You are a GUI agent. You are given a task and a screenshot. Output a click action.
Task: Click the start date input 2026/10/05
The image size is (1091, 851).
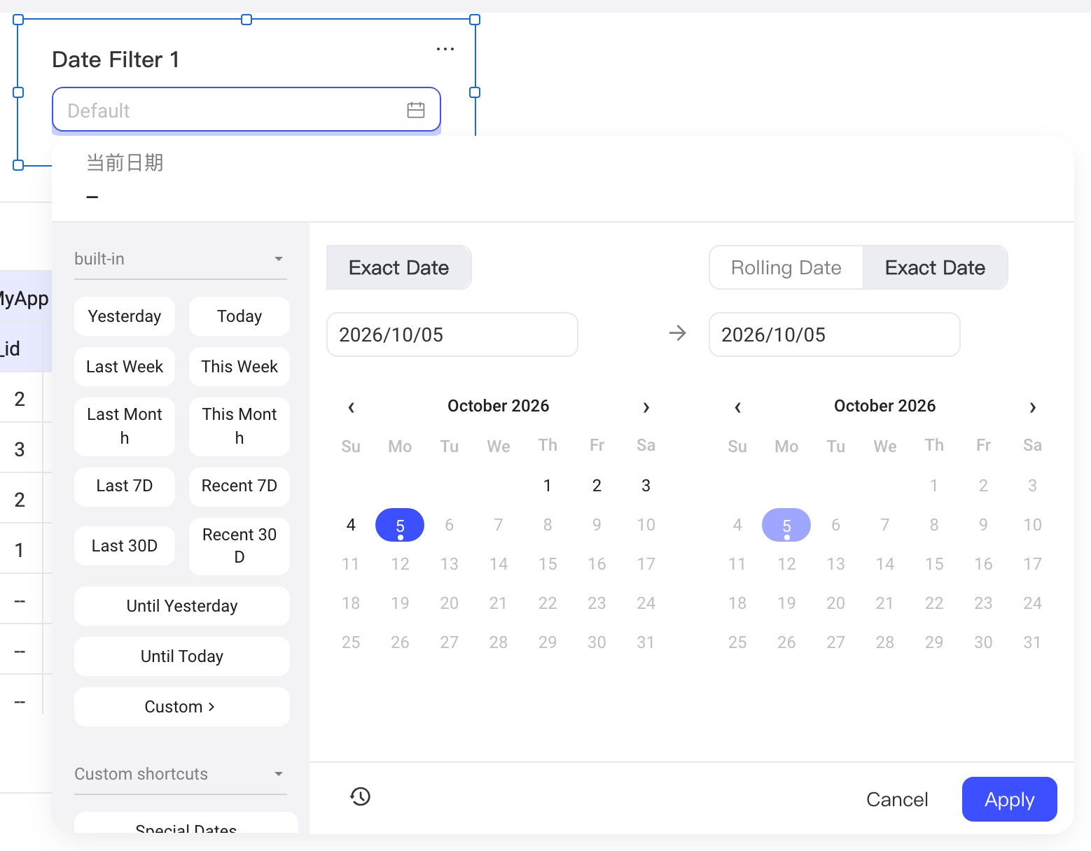[452, 335]
